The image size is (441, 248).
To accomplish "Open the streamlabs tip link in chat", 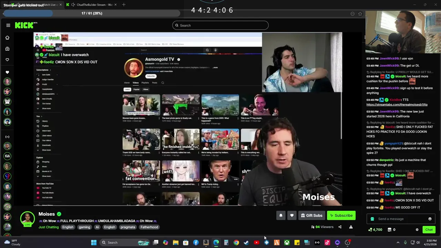I will pos(397,104).
